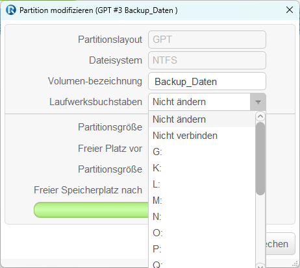Collapse the Laufwerksbuchstaben dropdown arrow
This screenshot has width=300, height=268.
pos(258,102)
